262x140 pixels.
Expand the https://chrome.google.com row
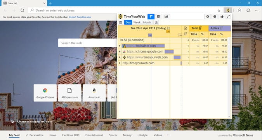pos(120,52)
